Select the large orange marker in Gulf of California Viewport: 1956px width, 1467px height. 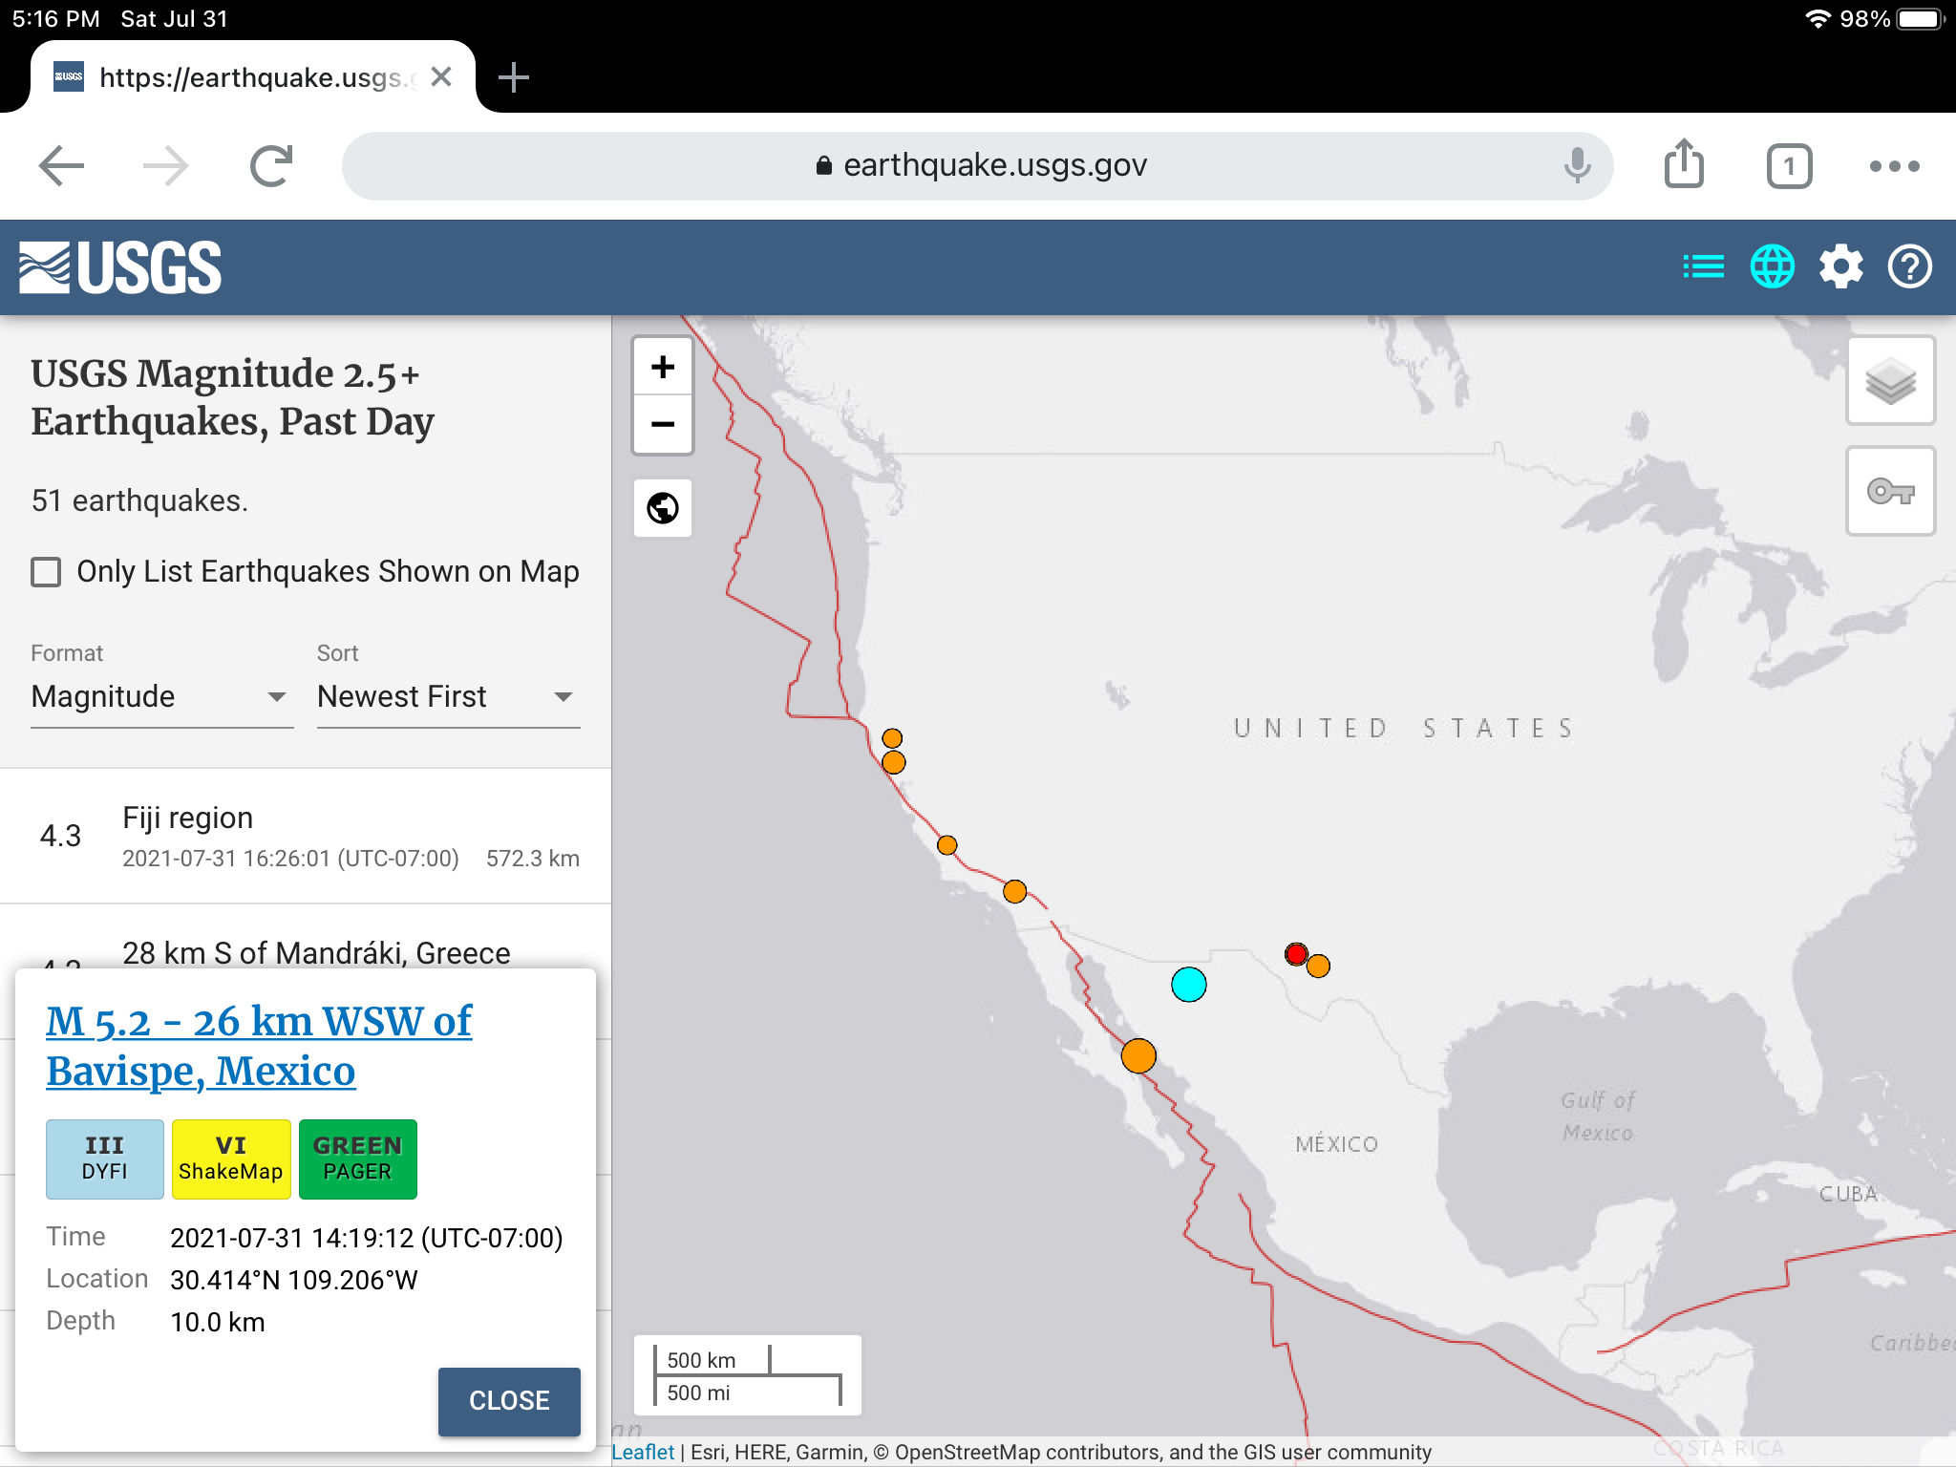(1138, 1056)
